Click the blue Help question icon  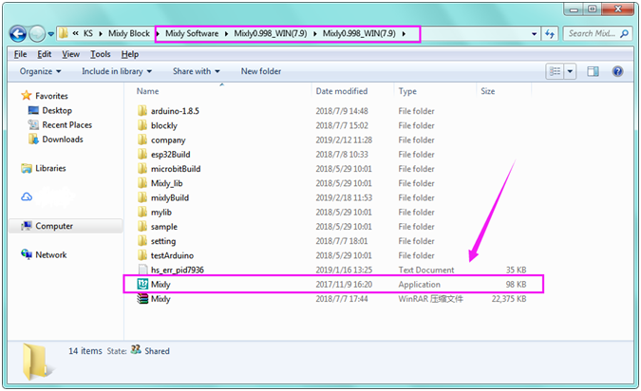(x=617, y=71)
